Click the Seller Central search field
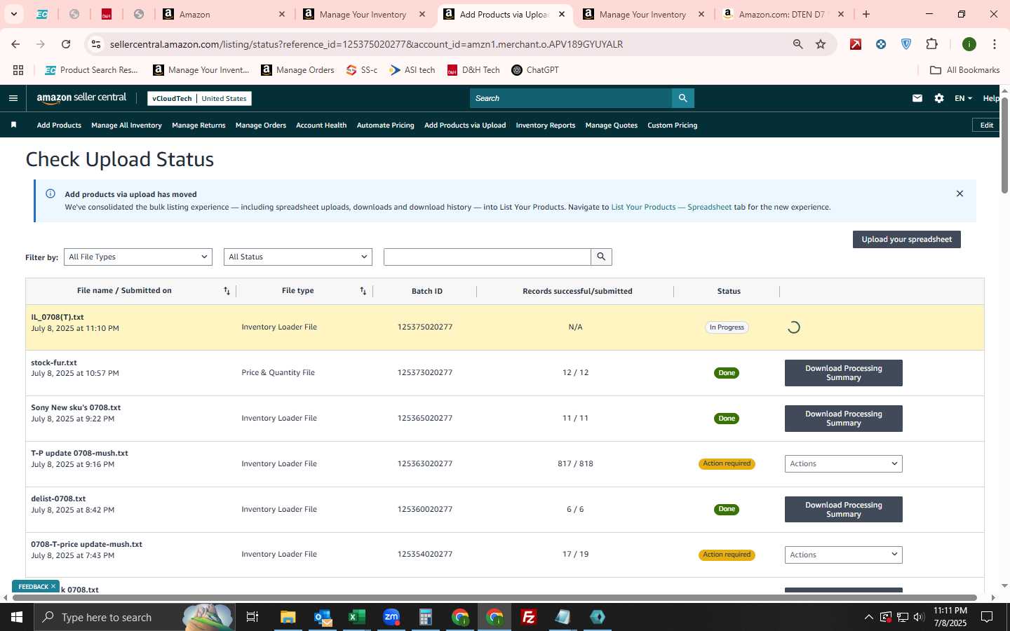Screen dimensions: 1010x631 pyautogui.click(x=571, y=98)
